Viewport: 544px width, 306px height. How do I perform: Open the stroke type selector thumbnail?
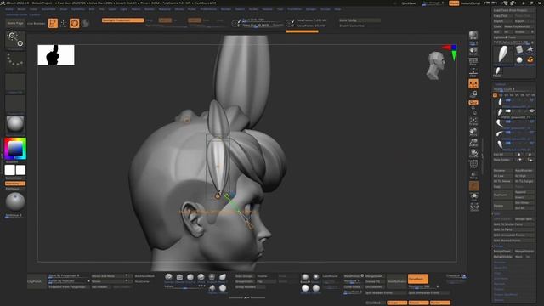pos(15,61)
